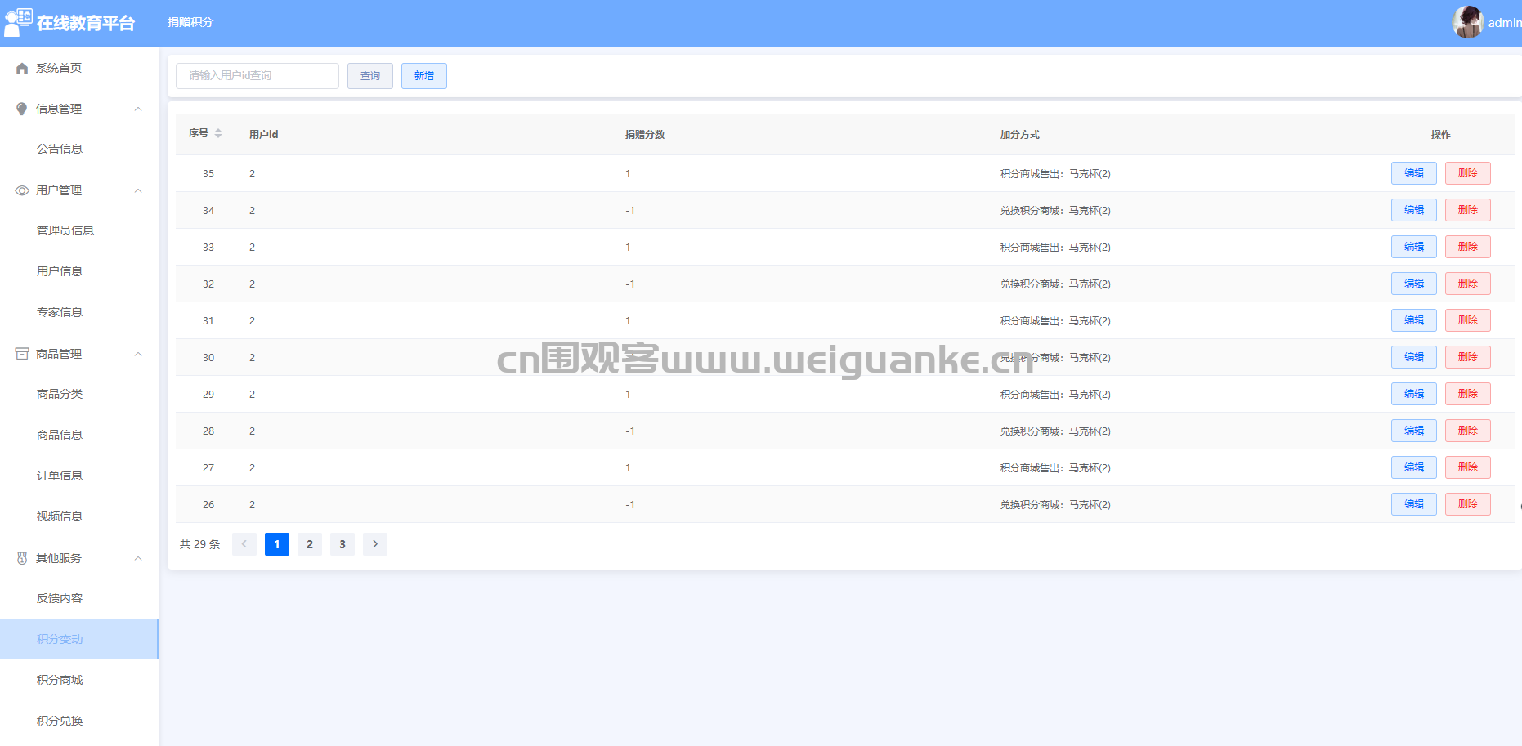Click the platform logo icon
Viewport: 1522px width, 746px height.
tap(18, 22)
